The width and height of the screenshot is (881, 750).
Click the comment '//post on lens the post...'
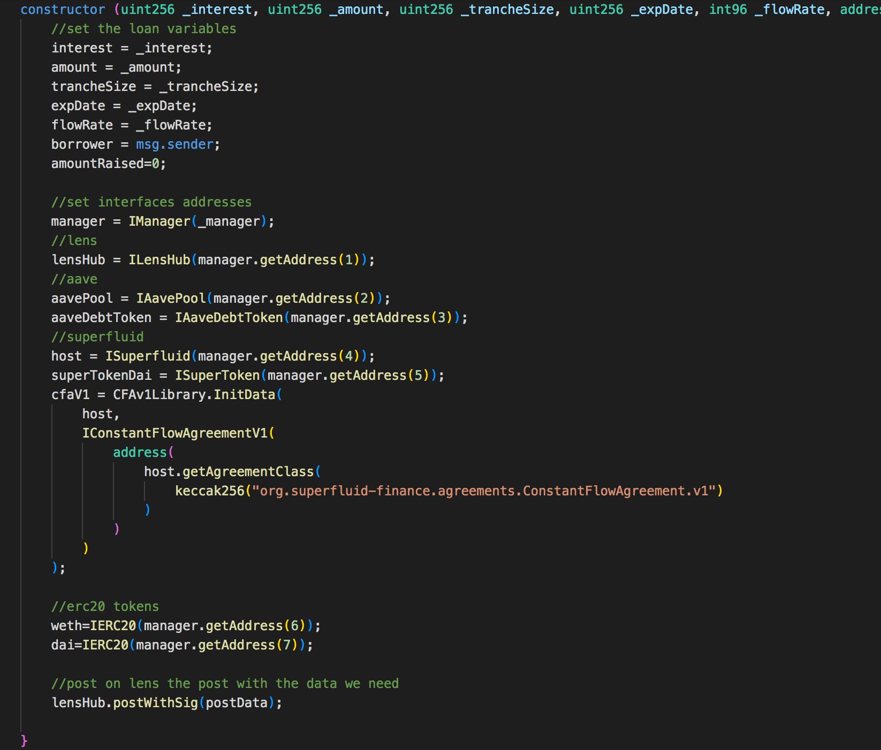pos(225,684)
